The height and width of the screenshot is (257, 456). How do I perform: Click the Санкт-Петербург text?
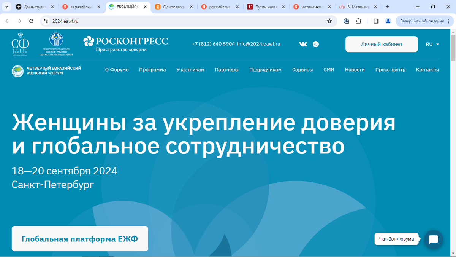[x=53, y=185]
